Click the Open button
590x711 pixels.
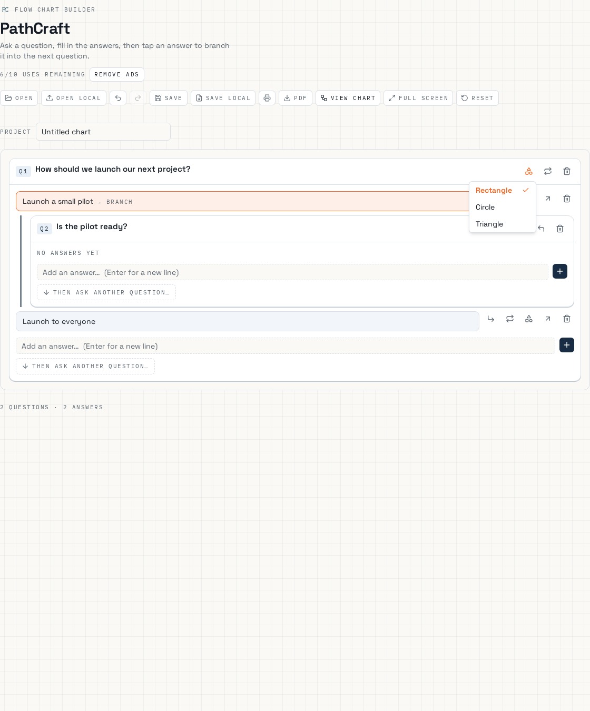point(19,98)
